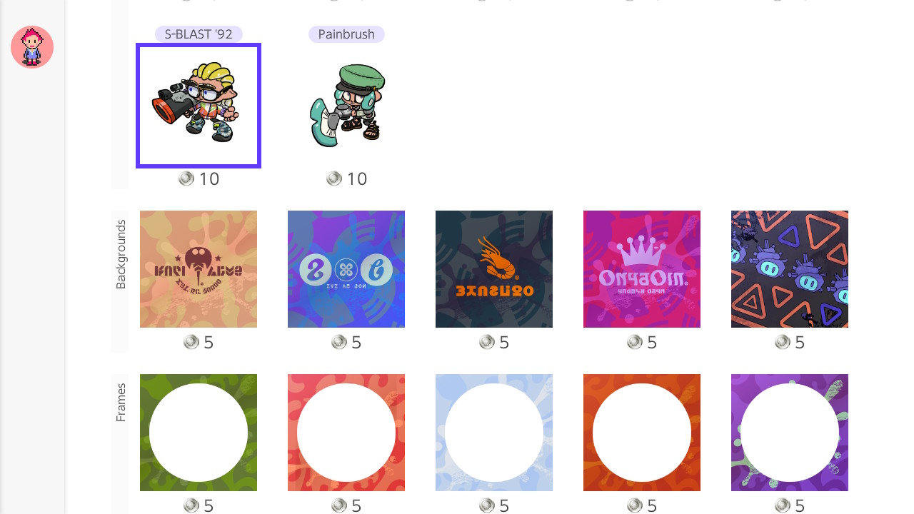Click the coin price under shrimp background
Screen dimensions: 914x514
coord(494,343)
